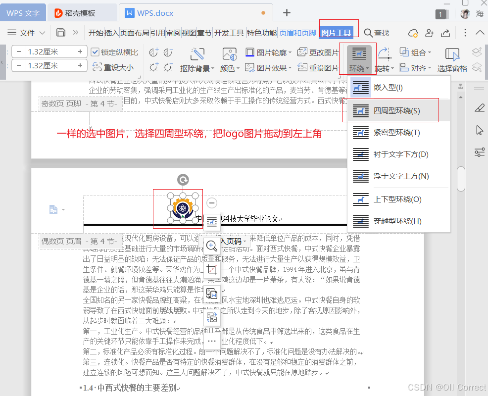Open the three-dot menu in the floating toolbar
The height and width of the screenshot is (396, 488).
tap(212, 341)
